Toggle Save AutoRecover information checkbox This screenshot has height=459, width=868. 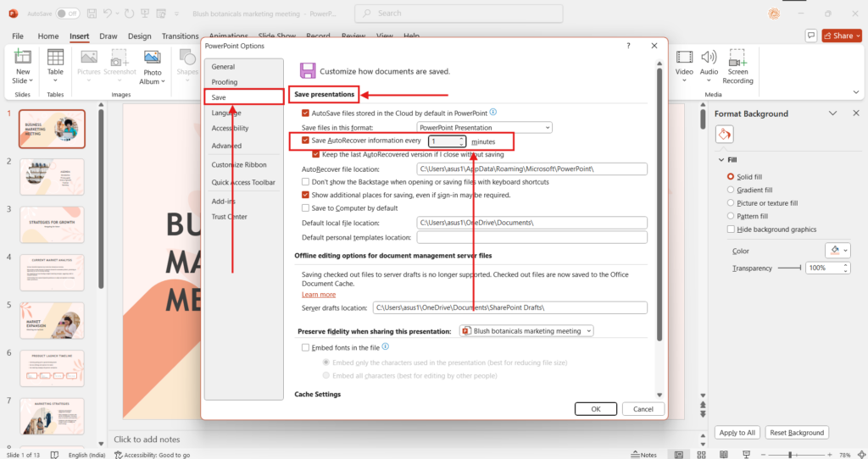point(306,141)
